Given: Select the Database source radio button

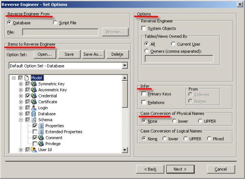Looking at the screenshot, I should pyautogui.click(x=9, y=23).
